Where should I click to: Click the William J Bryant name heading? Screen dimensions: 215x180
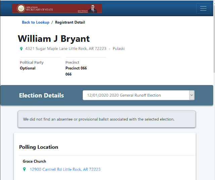(54, 39)
